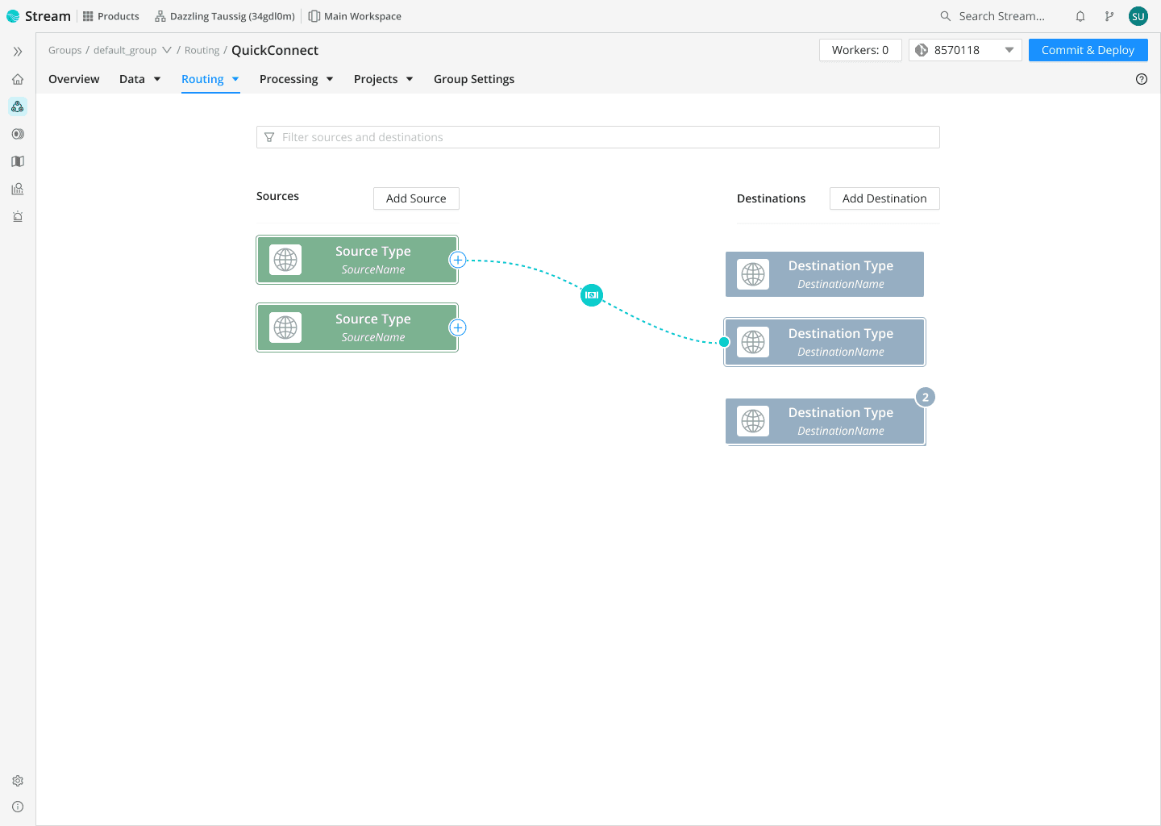Open the chart search icon in sidebar

(x=18, y=189)
